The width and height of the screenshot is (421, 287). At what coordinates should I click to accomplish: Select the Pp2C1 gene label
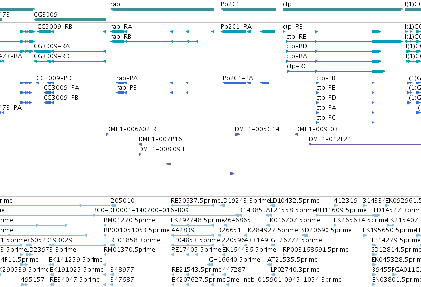(x=230, y=4)
